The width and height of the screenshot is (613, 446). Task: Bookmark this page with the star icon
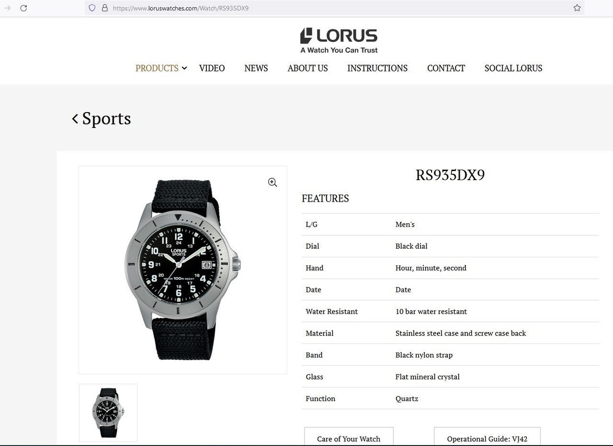click(x=577, y=8)
